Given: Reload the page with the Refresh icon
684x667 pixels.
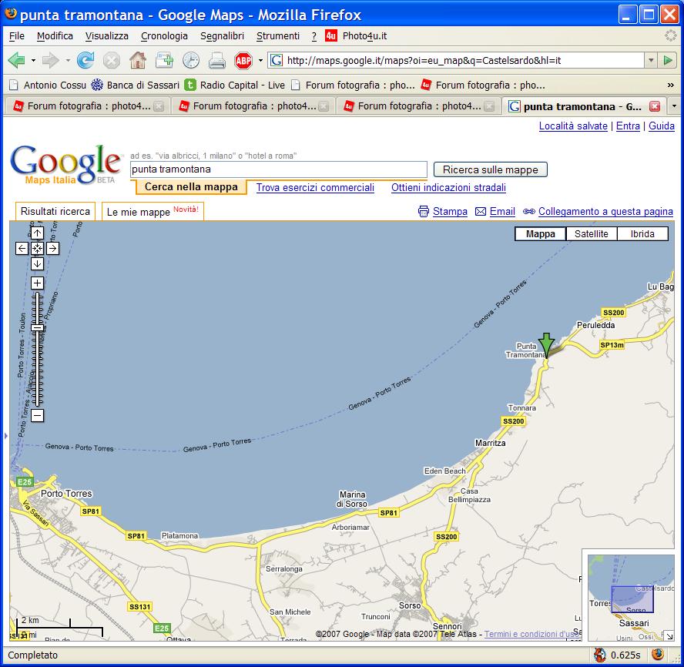Looking at the screenshot, I should coord(85,60).
